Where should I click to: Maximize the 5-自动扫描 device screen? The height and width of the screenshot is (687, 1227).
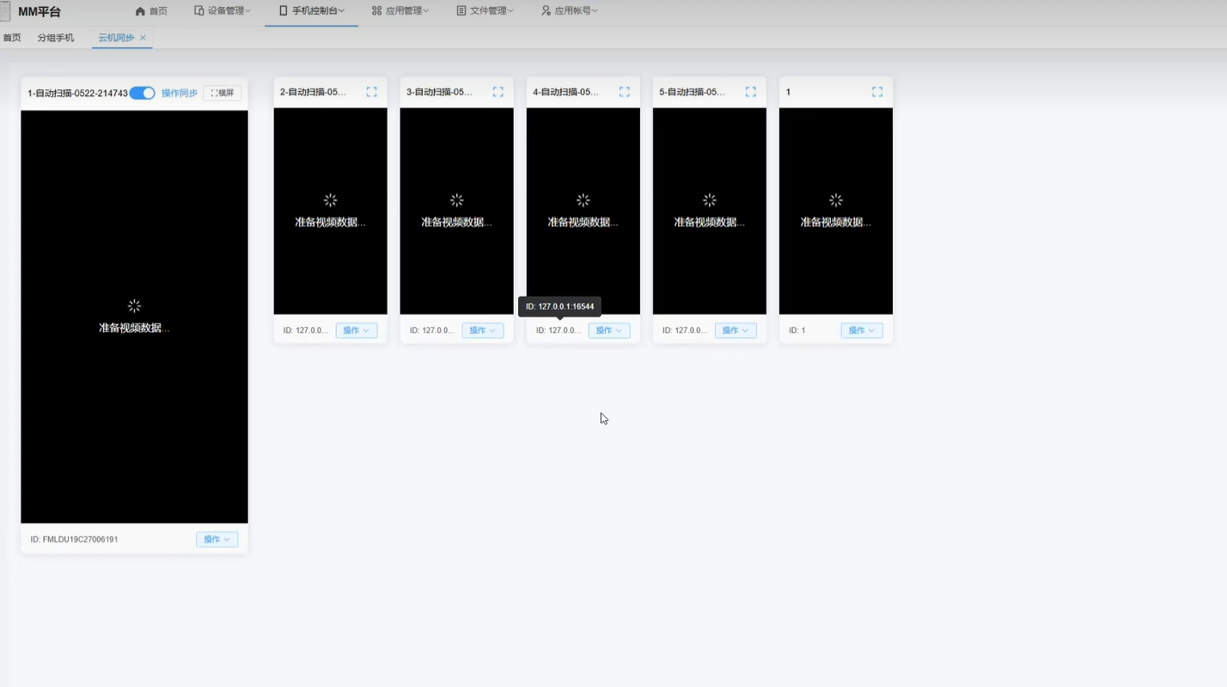click(750, 92)
